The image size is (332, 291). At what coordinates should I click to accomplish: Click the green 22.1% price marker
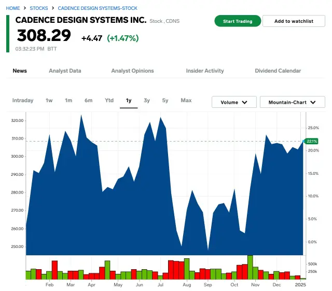pyautogui.click(x=311, y=141)
